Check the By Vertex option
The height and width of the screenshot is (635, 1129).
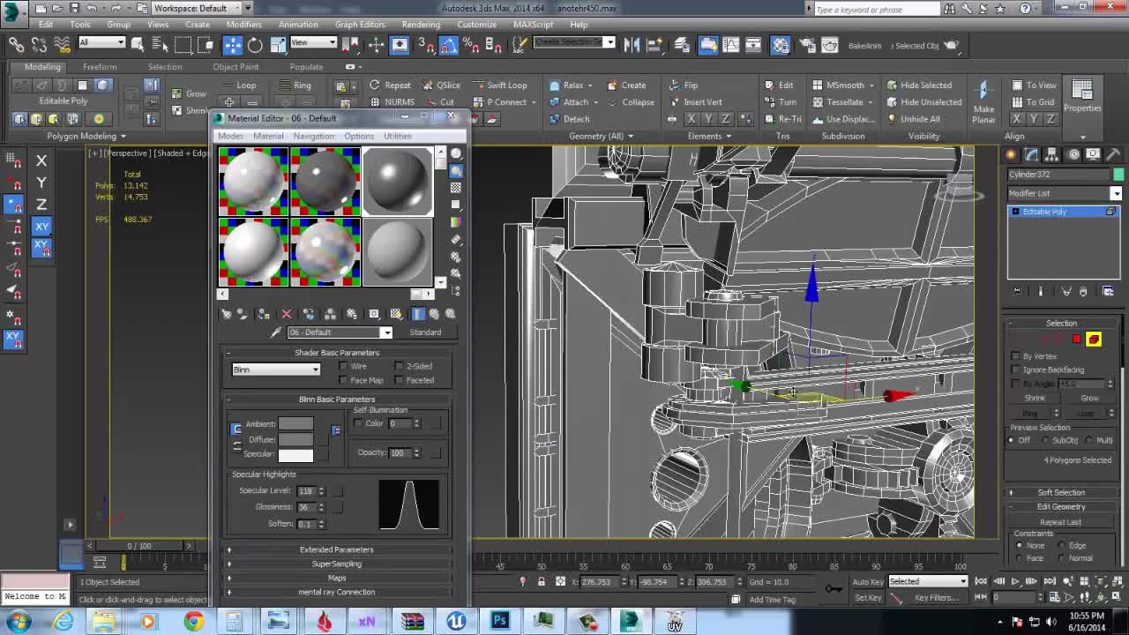(x=1016, y=356)
